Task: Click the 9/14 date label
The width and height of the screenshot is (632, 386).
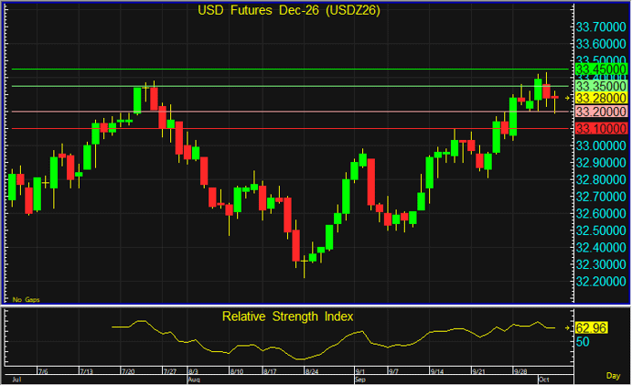Action: (x=436, y=371)
